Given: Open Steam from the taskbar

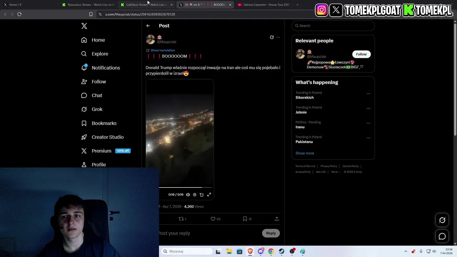Looking at the screenshot, I should tap(282, 251).
